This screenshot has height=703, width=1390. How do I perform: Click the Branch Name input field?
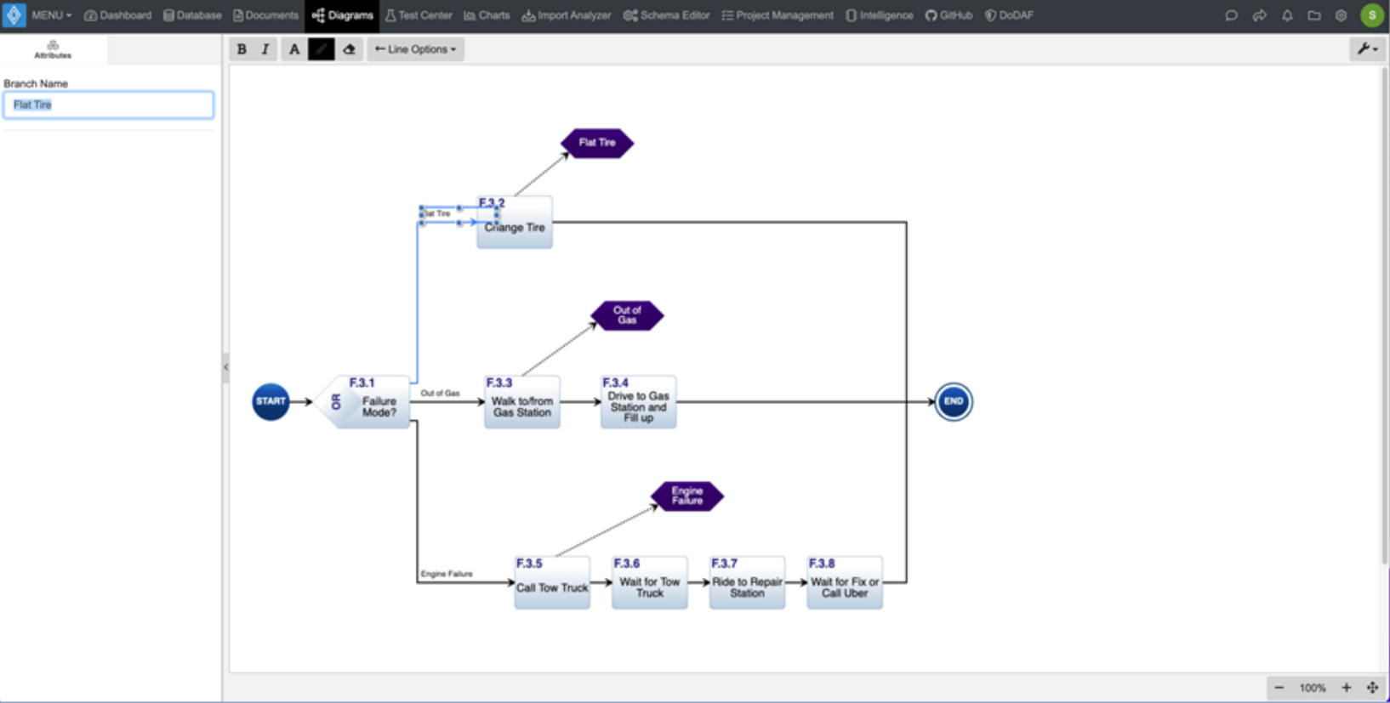[x=108, y=105]
